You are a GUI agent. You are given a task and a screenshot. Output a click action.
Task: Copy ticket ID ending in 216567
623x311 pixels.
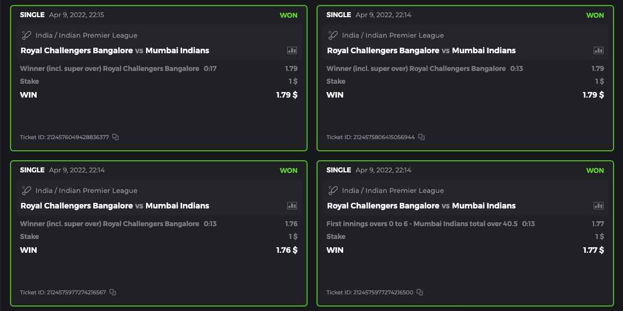[113, 292]
